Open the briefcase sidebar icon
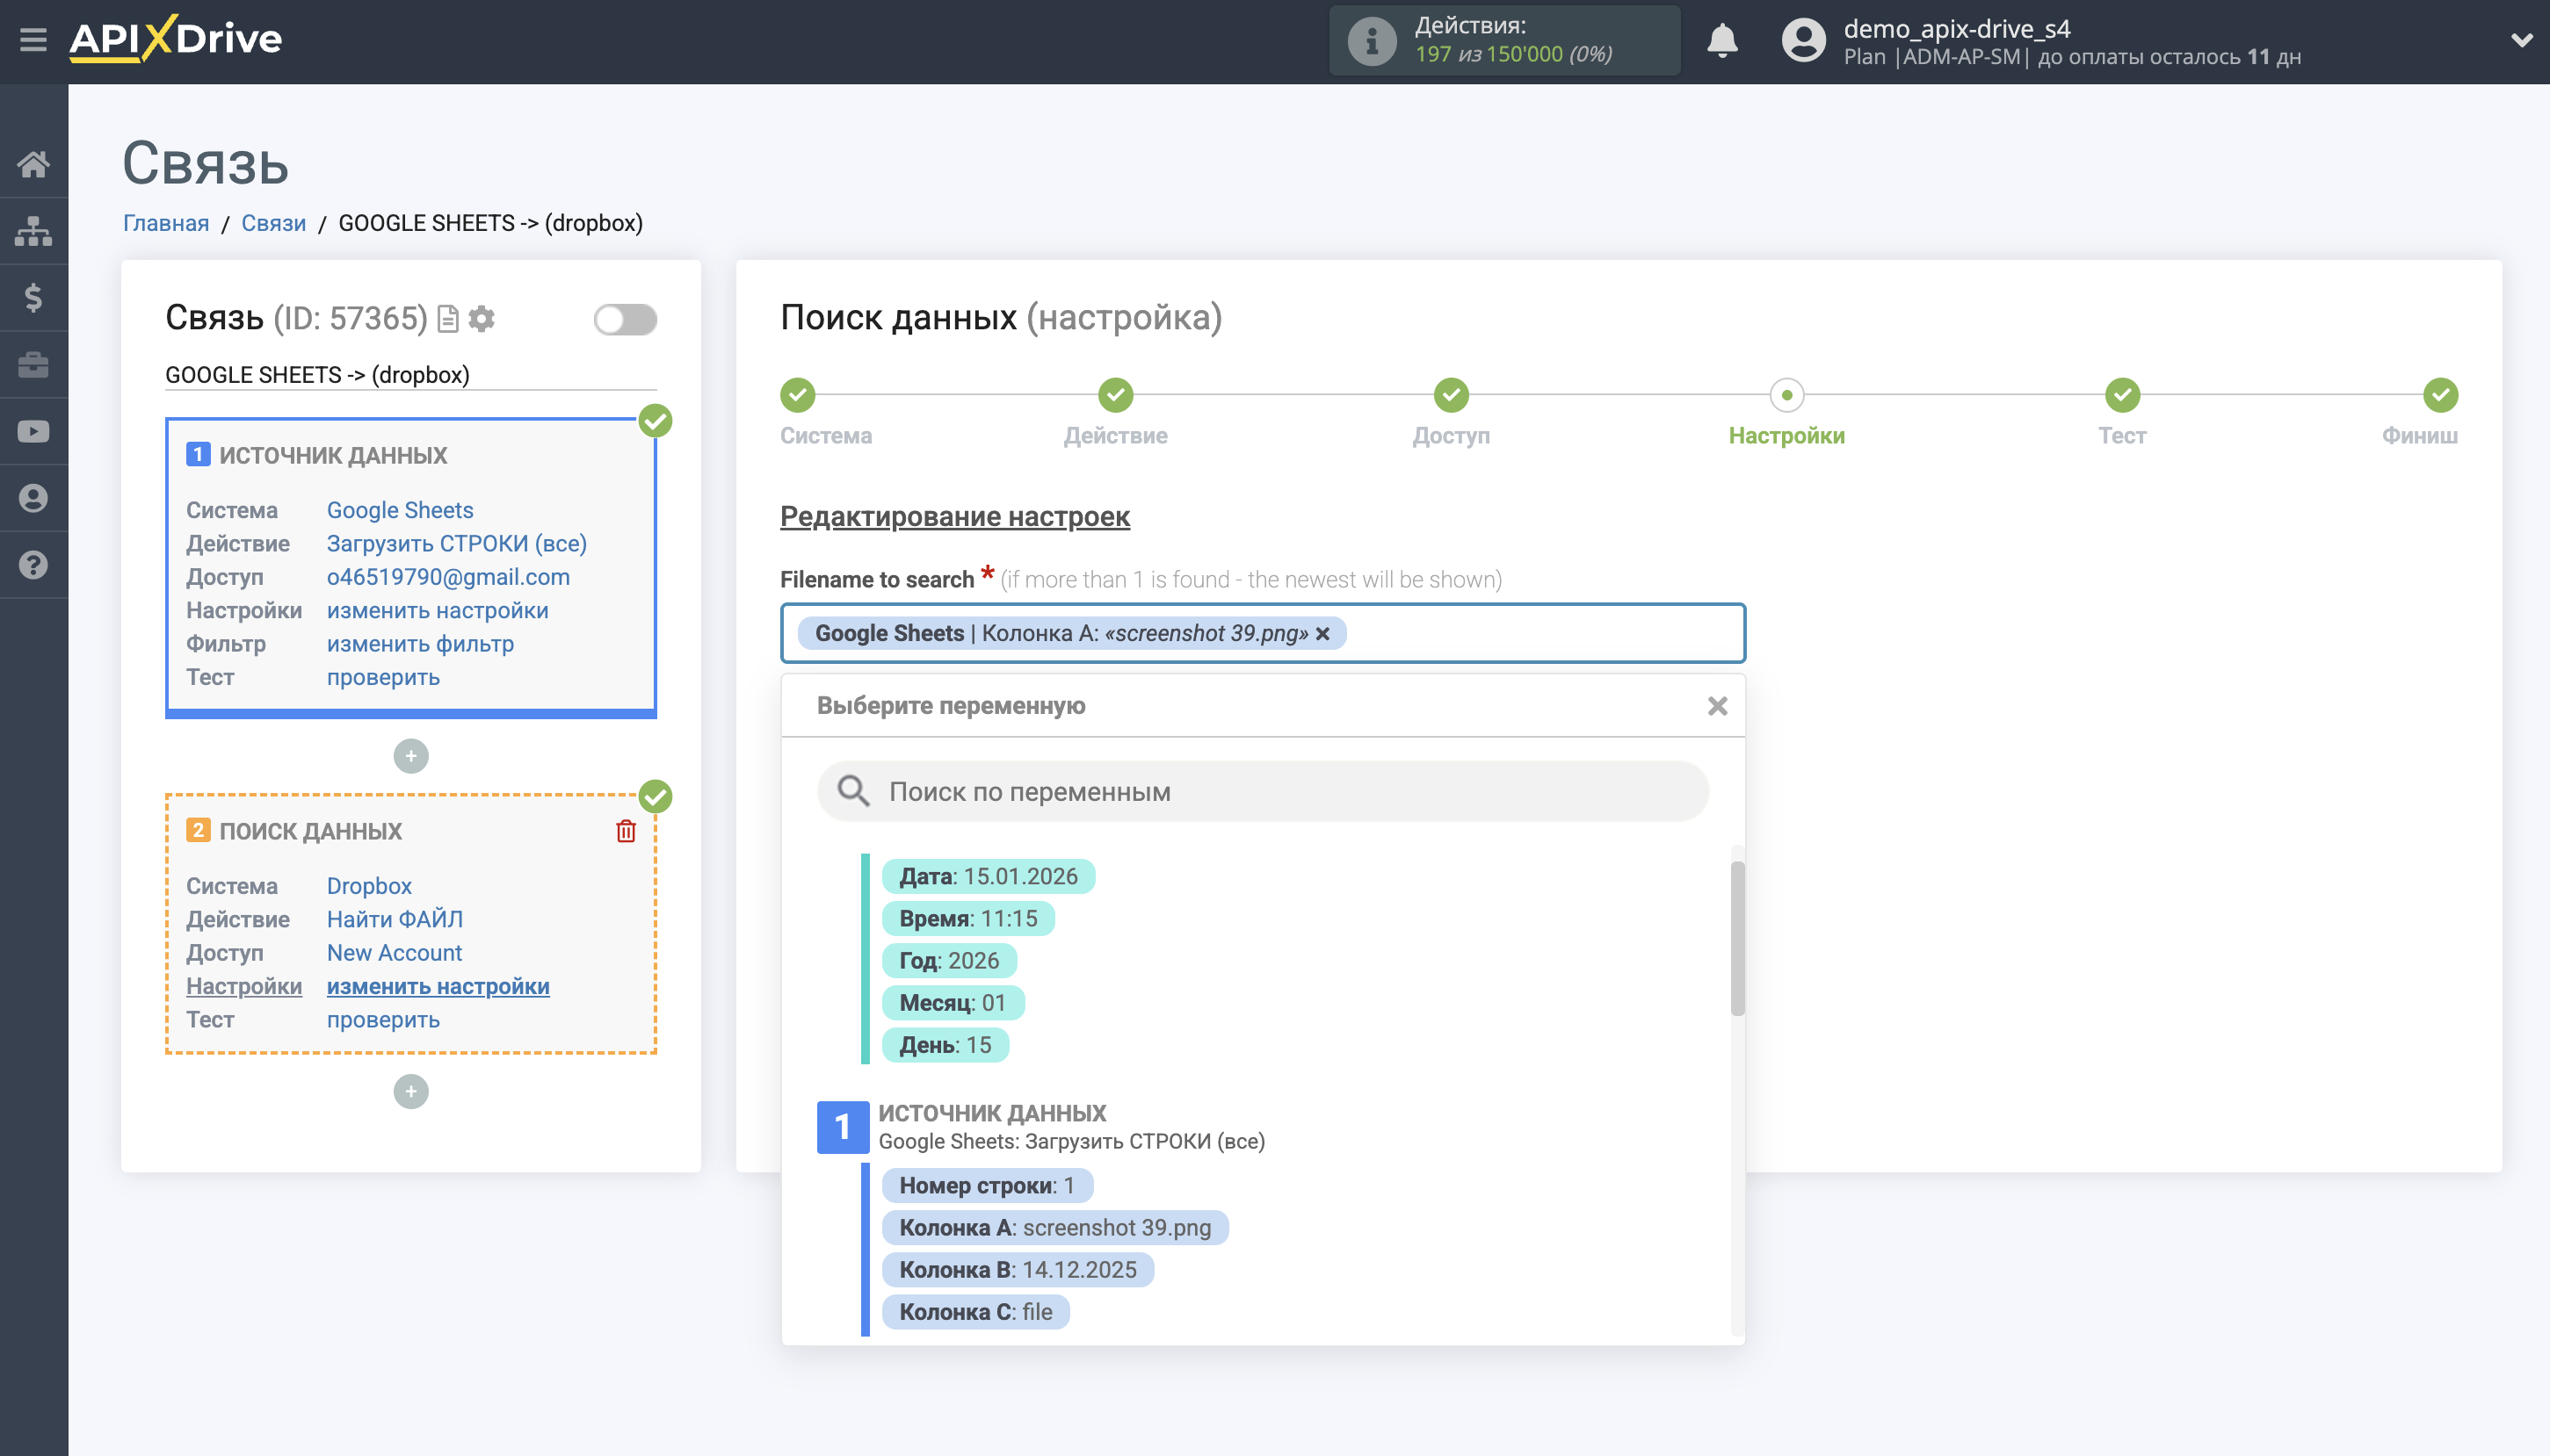The height and width of the screenshot is (1456, 2550). (x=33, y=363)
